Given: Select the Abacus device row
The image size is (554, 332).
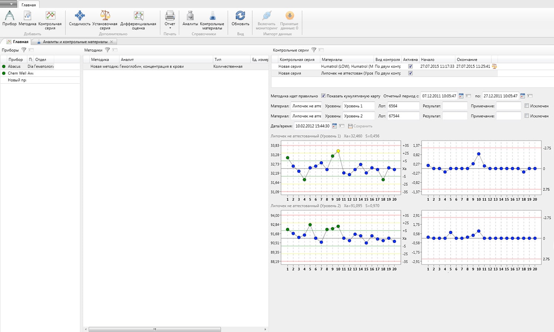Looking at the screenshot, I should coord(40,66).
